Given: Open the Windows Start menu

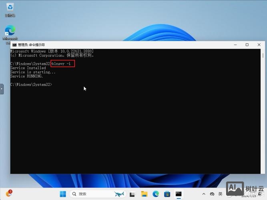Looking at the screenshot, I should click(x=63, y=194).
